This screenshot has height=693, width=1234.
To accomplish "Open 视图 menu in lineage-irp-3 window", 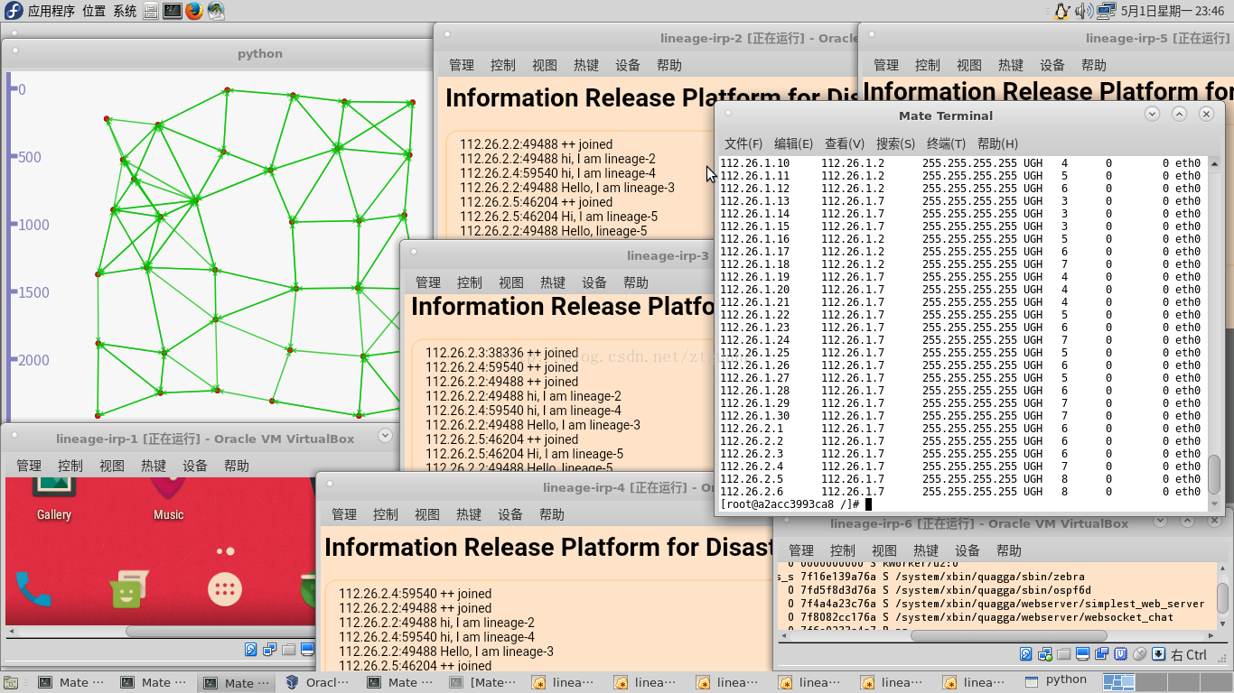I will 511,282.
